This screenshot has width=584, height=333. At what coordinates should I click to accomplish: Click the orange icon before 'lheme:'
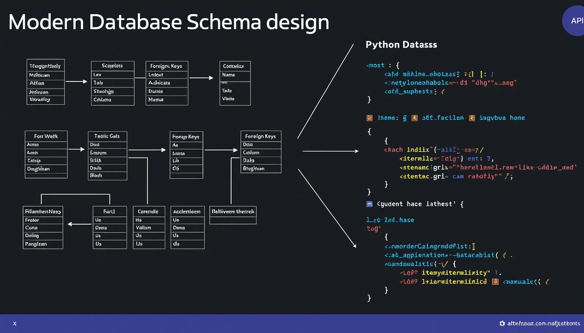point(370,118)
